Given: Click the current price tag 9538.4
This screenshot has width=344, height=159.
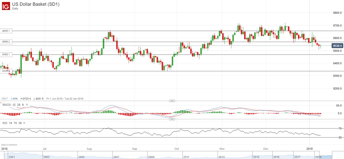Looking at the screenshot, I should click(x=337, y=46).
